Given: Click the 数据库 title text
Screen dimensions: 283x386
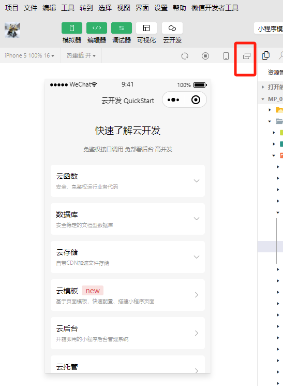Looking at the screenshot, I should [67, 215].
